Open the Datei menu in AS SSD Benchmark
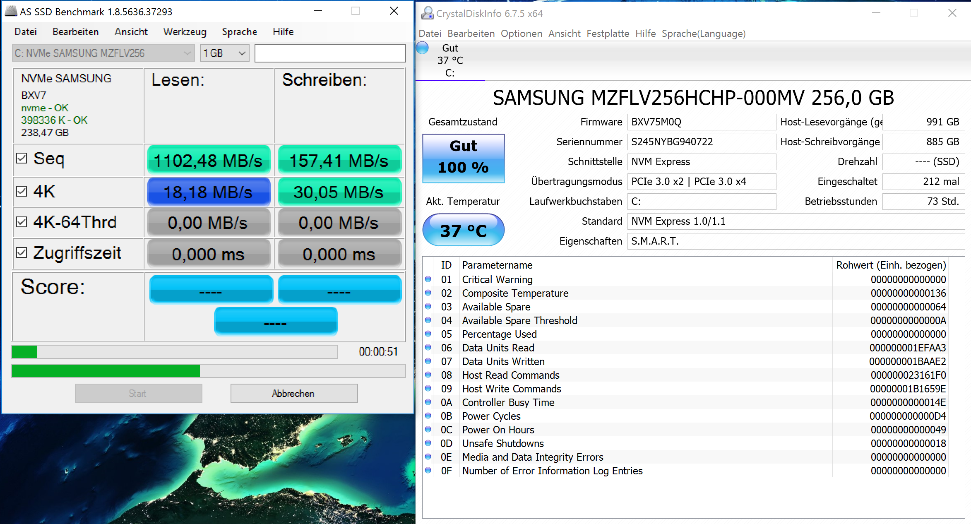Image resolution: width=971 pixels, height=524 pixels. (x=26, y=32)
